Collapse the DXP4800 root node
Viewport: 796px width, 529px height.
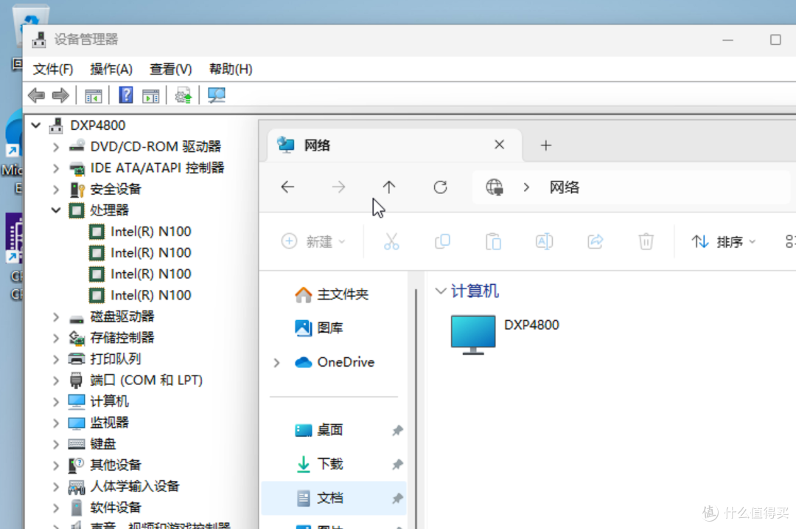[35, 125]
